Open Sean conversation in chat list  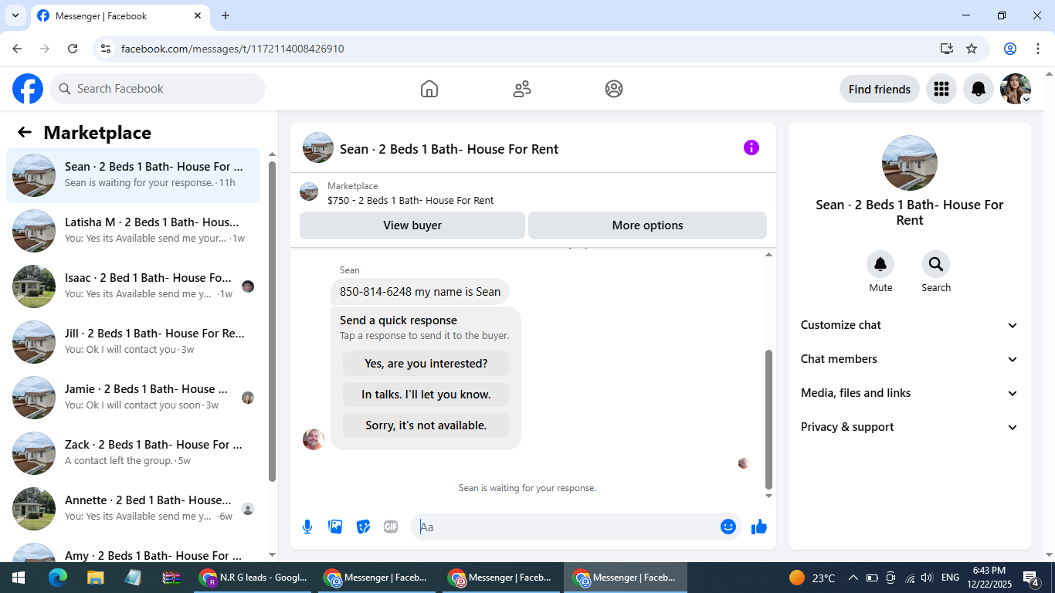coord(133,175)
